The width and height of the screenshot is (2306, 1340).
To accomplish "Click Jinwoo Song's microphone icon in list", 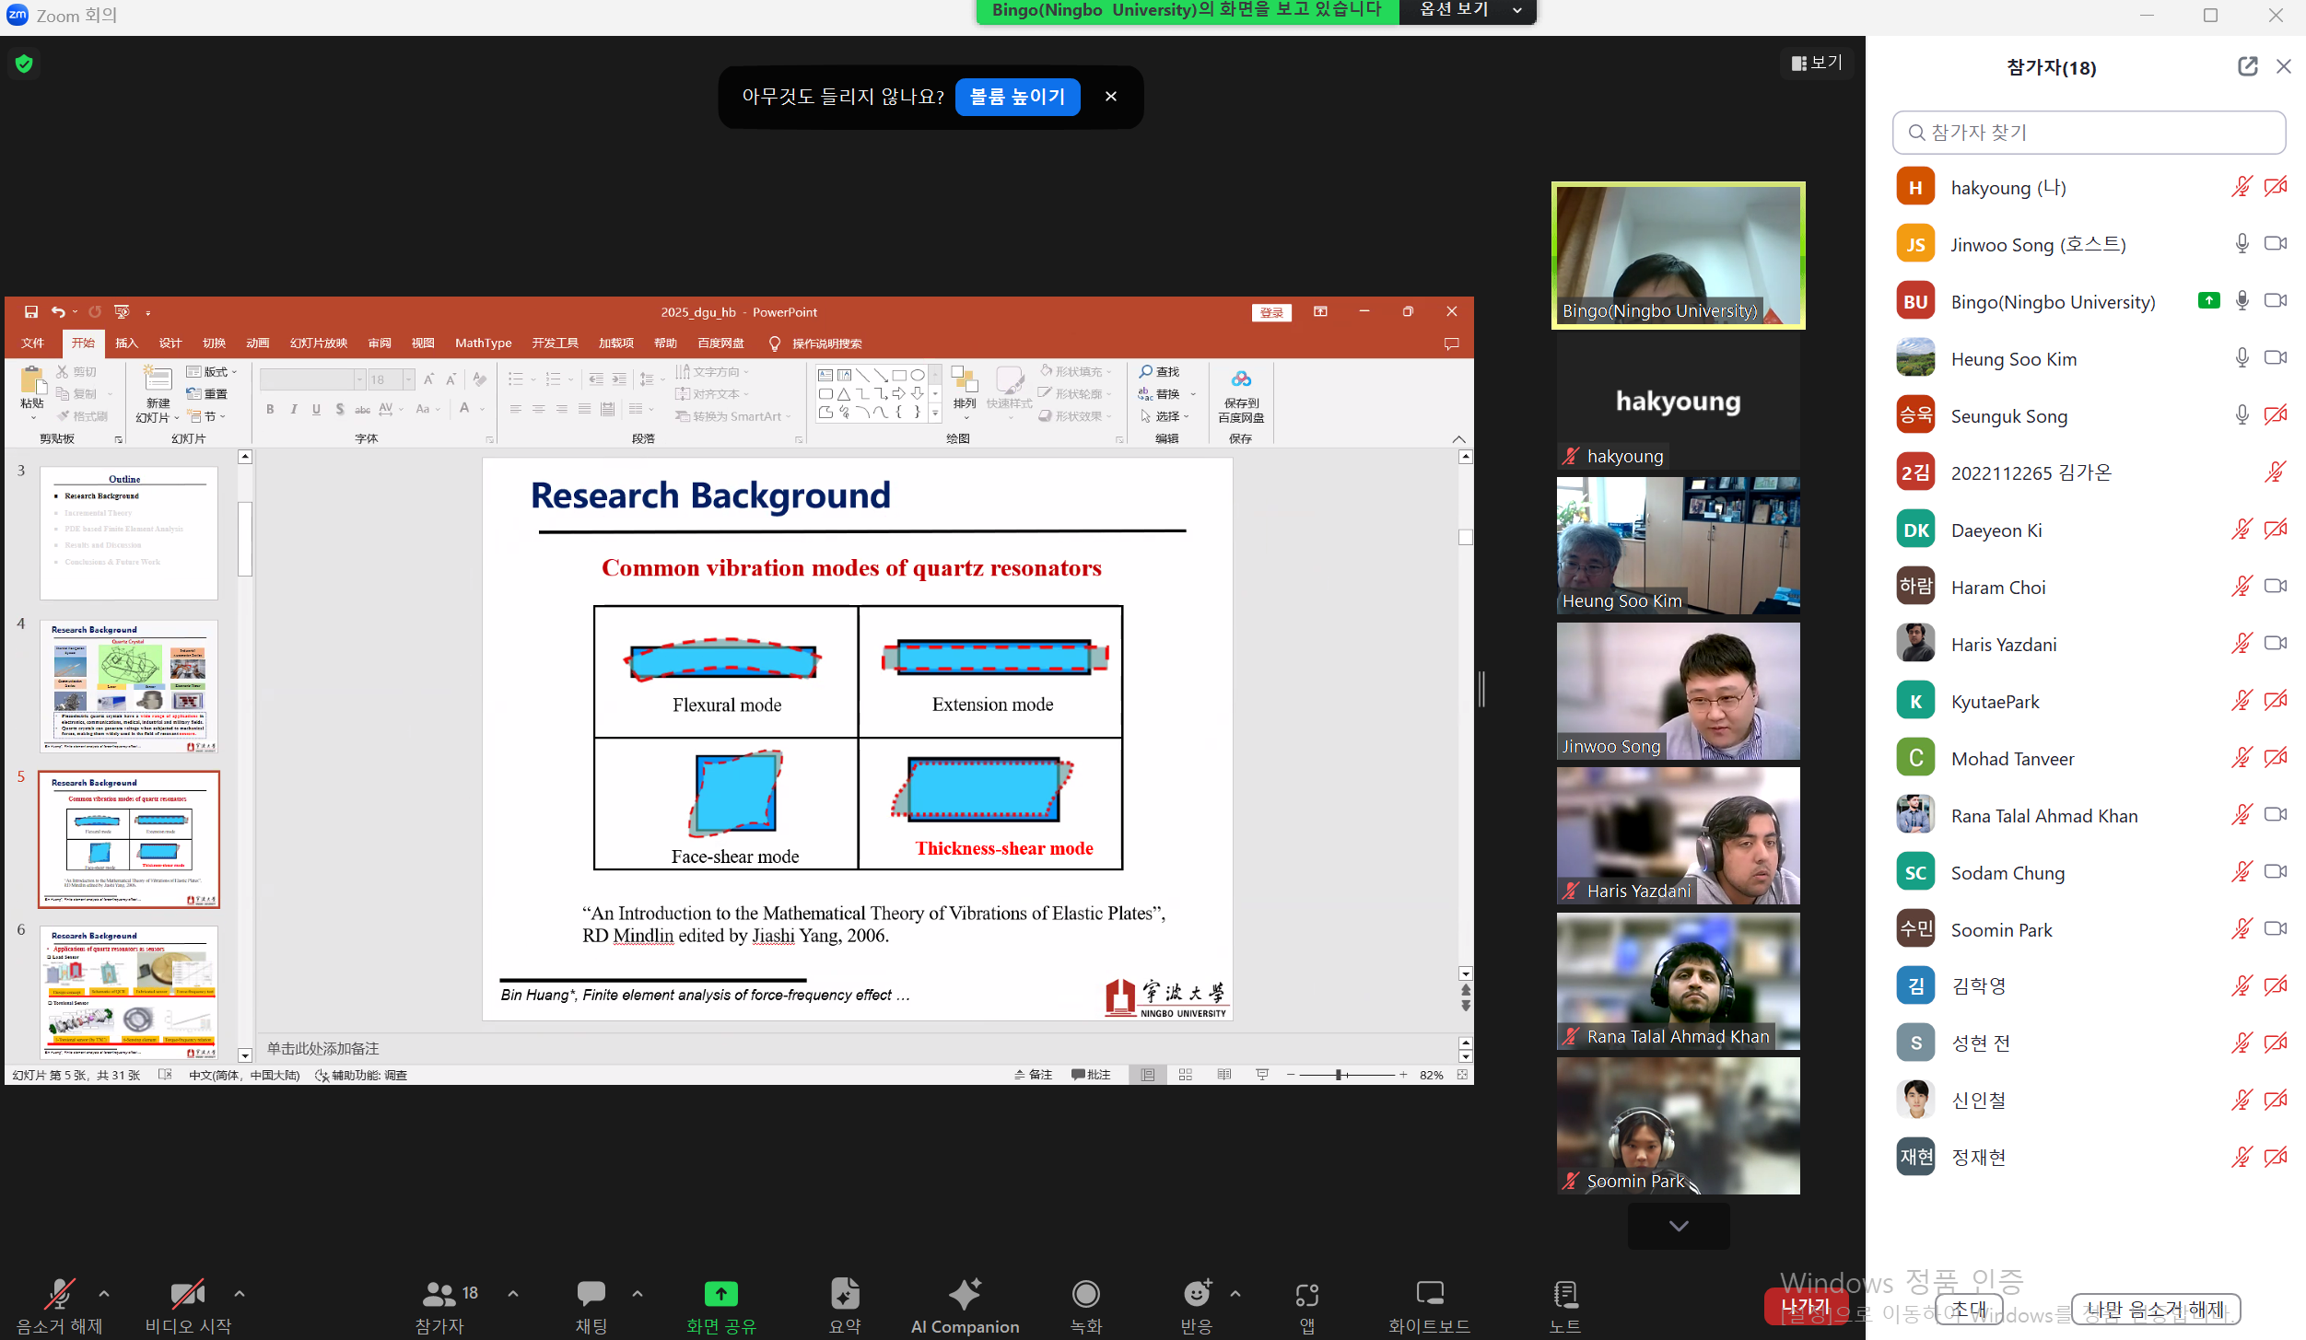I will (2242, 243).
